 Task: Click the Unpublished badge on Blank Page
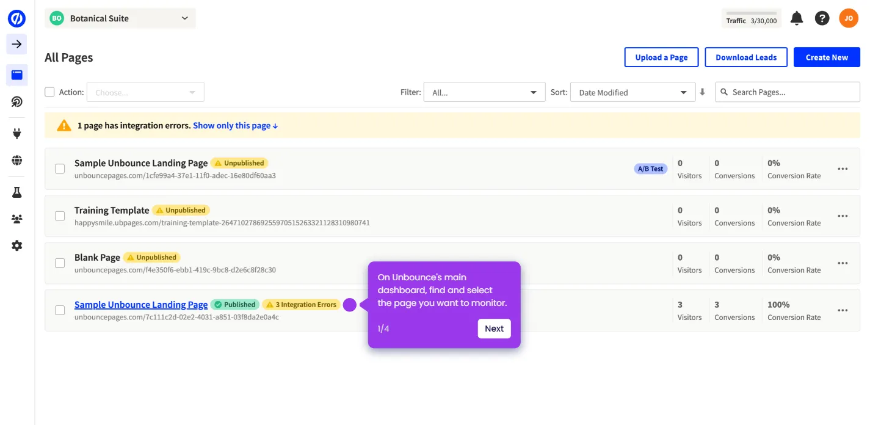pyautogui.click(x=151, y=257)
